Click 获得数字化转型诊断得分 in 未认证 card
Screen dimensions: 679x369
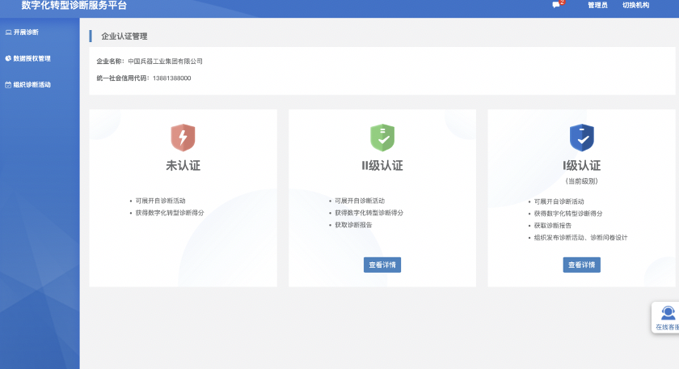pyautogui.click(x=170, y=213)
